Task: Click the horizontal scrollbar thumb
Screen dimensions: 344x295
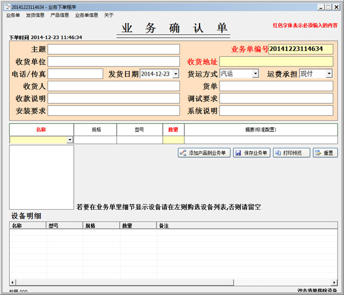Action: tap(125, 282)
